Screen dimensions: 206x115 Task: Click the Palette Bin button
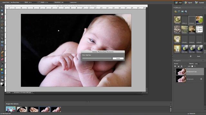click(192, 114)
